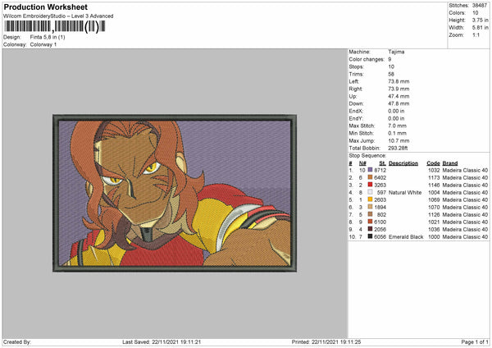Click the Right value 73.9 mm
Viewport: 492px width, 348px height.
[399, 89]
